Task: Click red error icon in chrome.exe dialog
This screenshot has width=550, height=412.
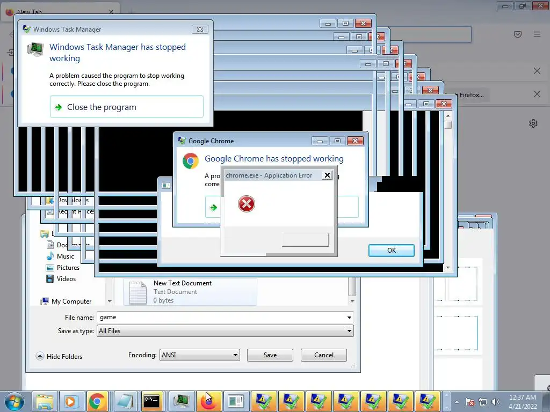Action: (x=246, y=204)
